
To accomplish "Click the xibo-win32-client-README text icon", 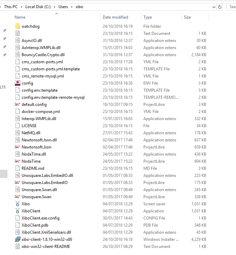I will (x=18, y=247).
